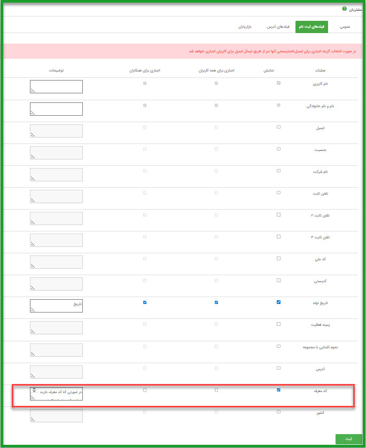Image resolution: width=366 pixels, height=448 pixels.
Task: Uncheck اجباری برای همکاران for تاریخ تولد
Action: tap(145, 302)
